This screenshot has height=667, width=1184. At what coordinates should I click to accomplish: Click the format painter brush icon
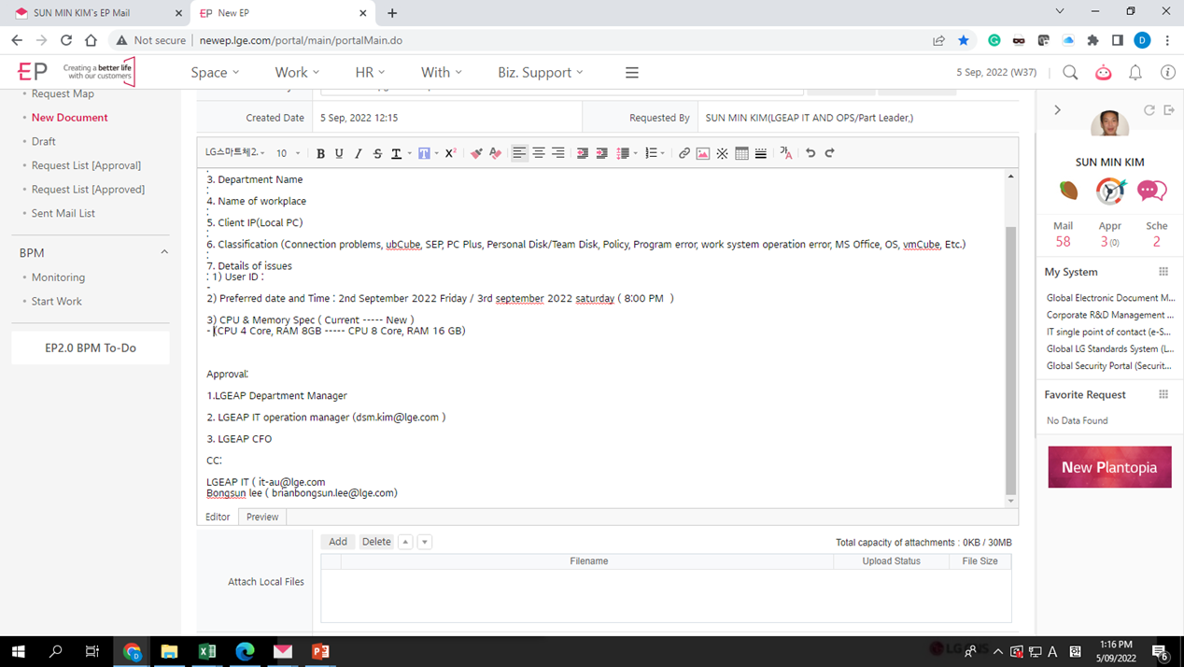click(x=476, y=153)
